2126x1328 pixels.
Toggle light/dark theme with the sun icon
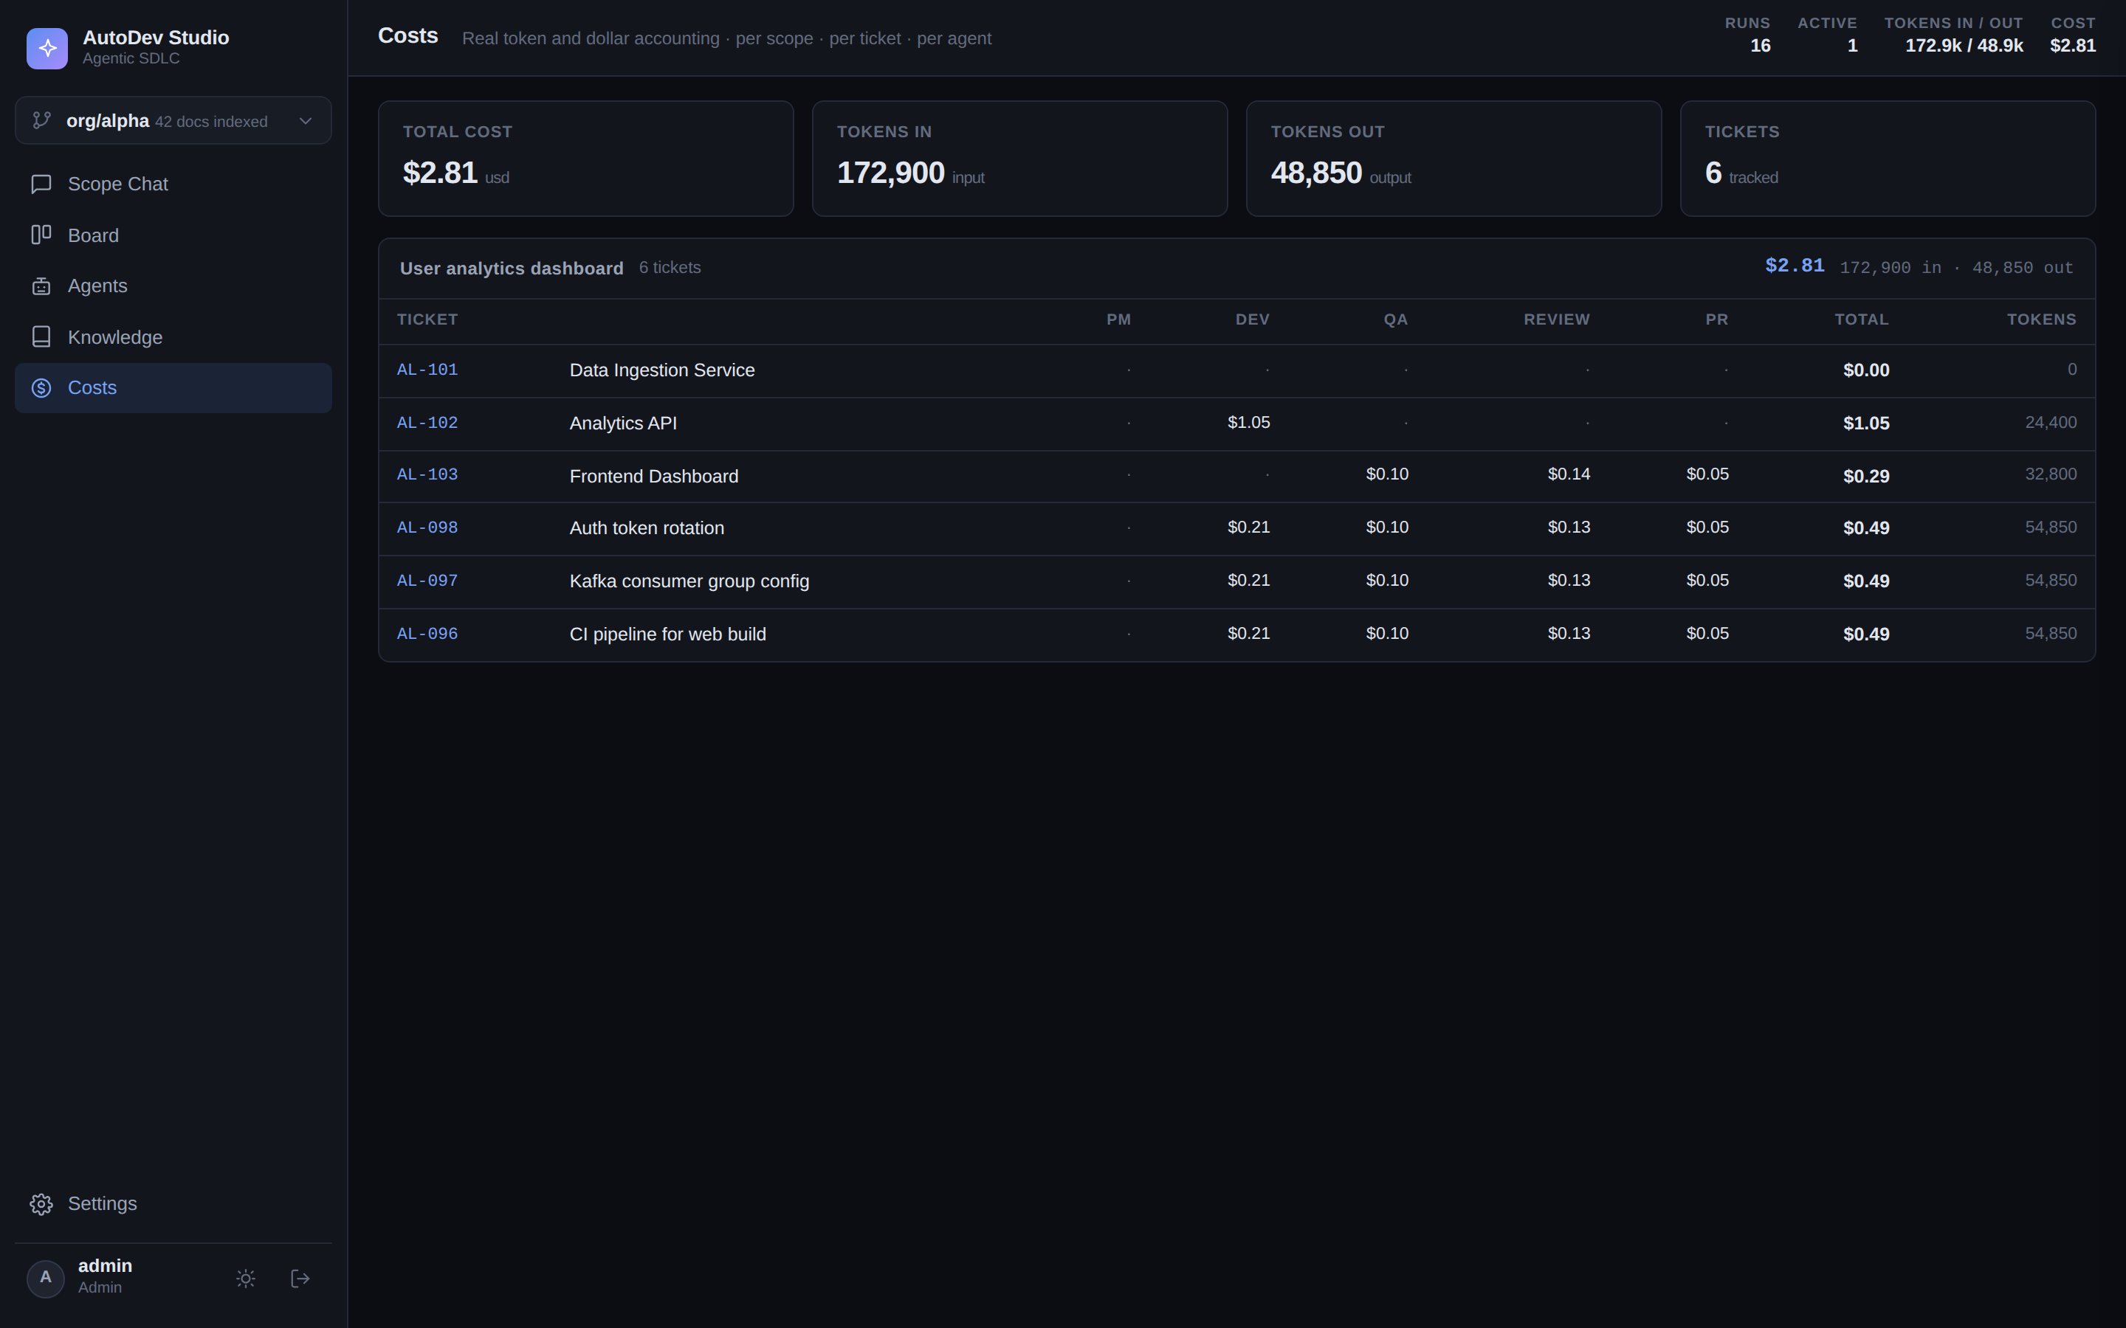click(246, 1279)
